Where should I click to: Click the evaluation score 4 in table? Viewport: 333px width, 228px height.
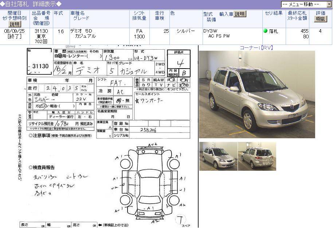320,31
